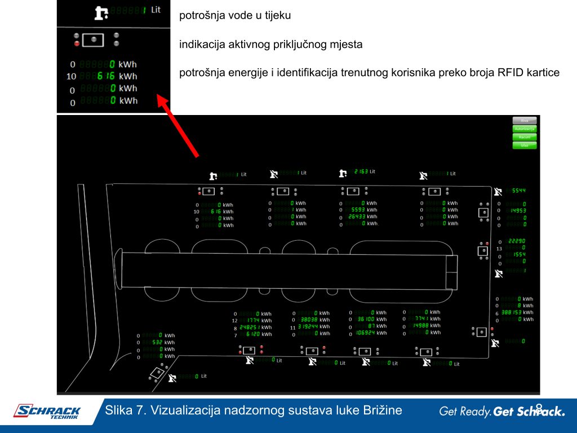Viewport: 577px width, 433px height.
Task: Select the pedestal box in the enlarged inset
Action: point(93,40)
